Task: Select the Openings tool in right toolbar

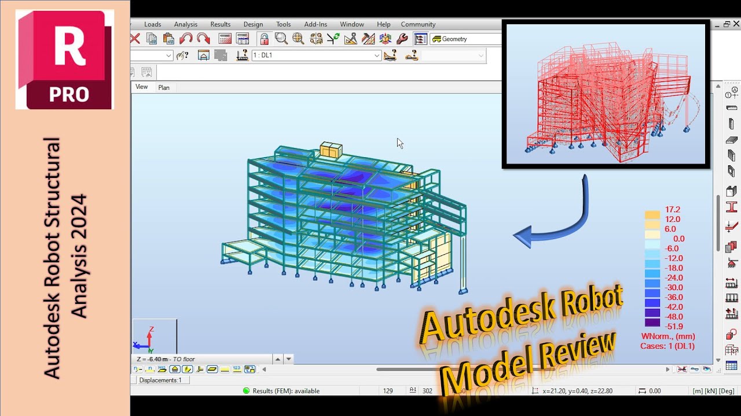Action: click(x=731, y=171)
